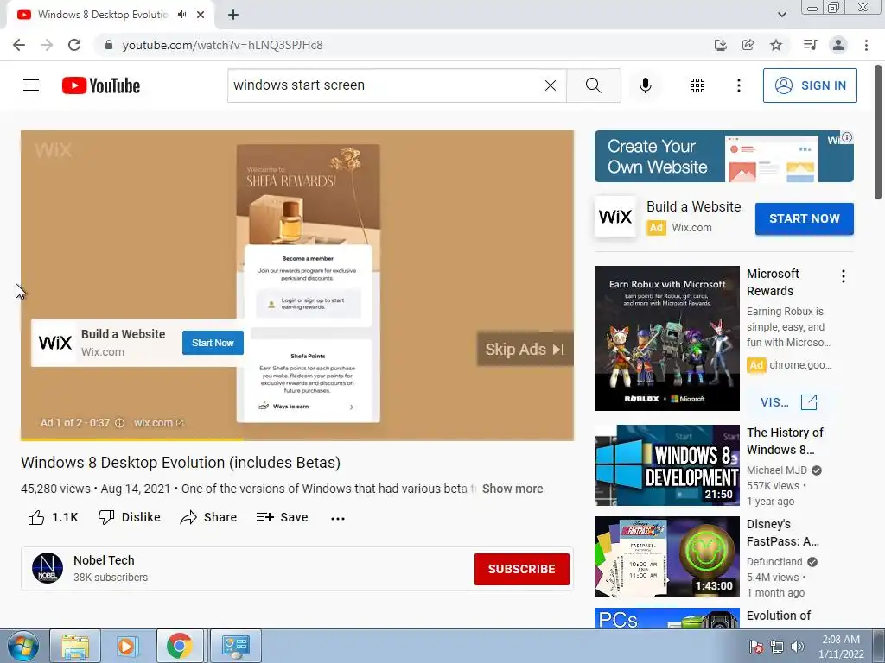Image resolution: width=885 pixels, height=663 pixels.
Task: Share this page from address bar
Action: (x=748, y=45)
